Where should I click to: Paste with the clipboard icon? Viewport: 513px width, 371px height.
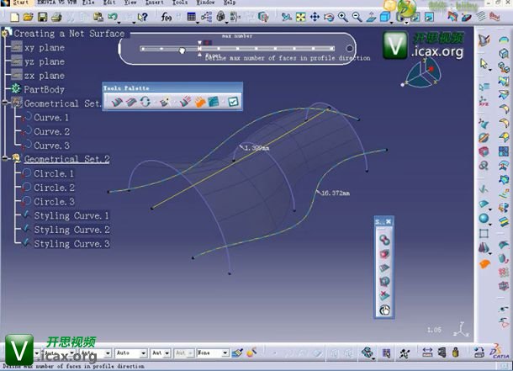coord(98,17)
